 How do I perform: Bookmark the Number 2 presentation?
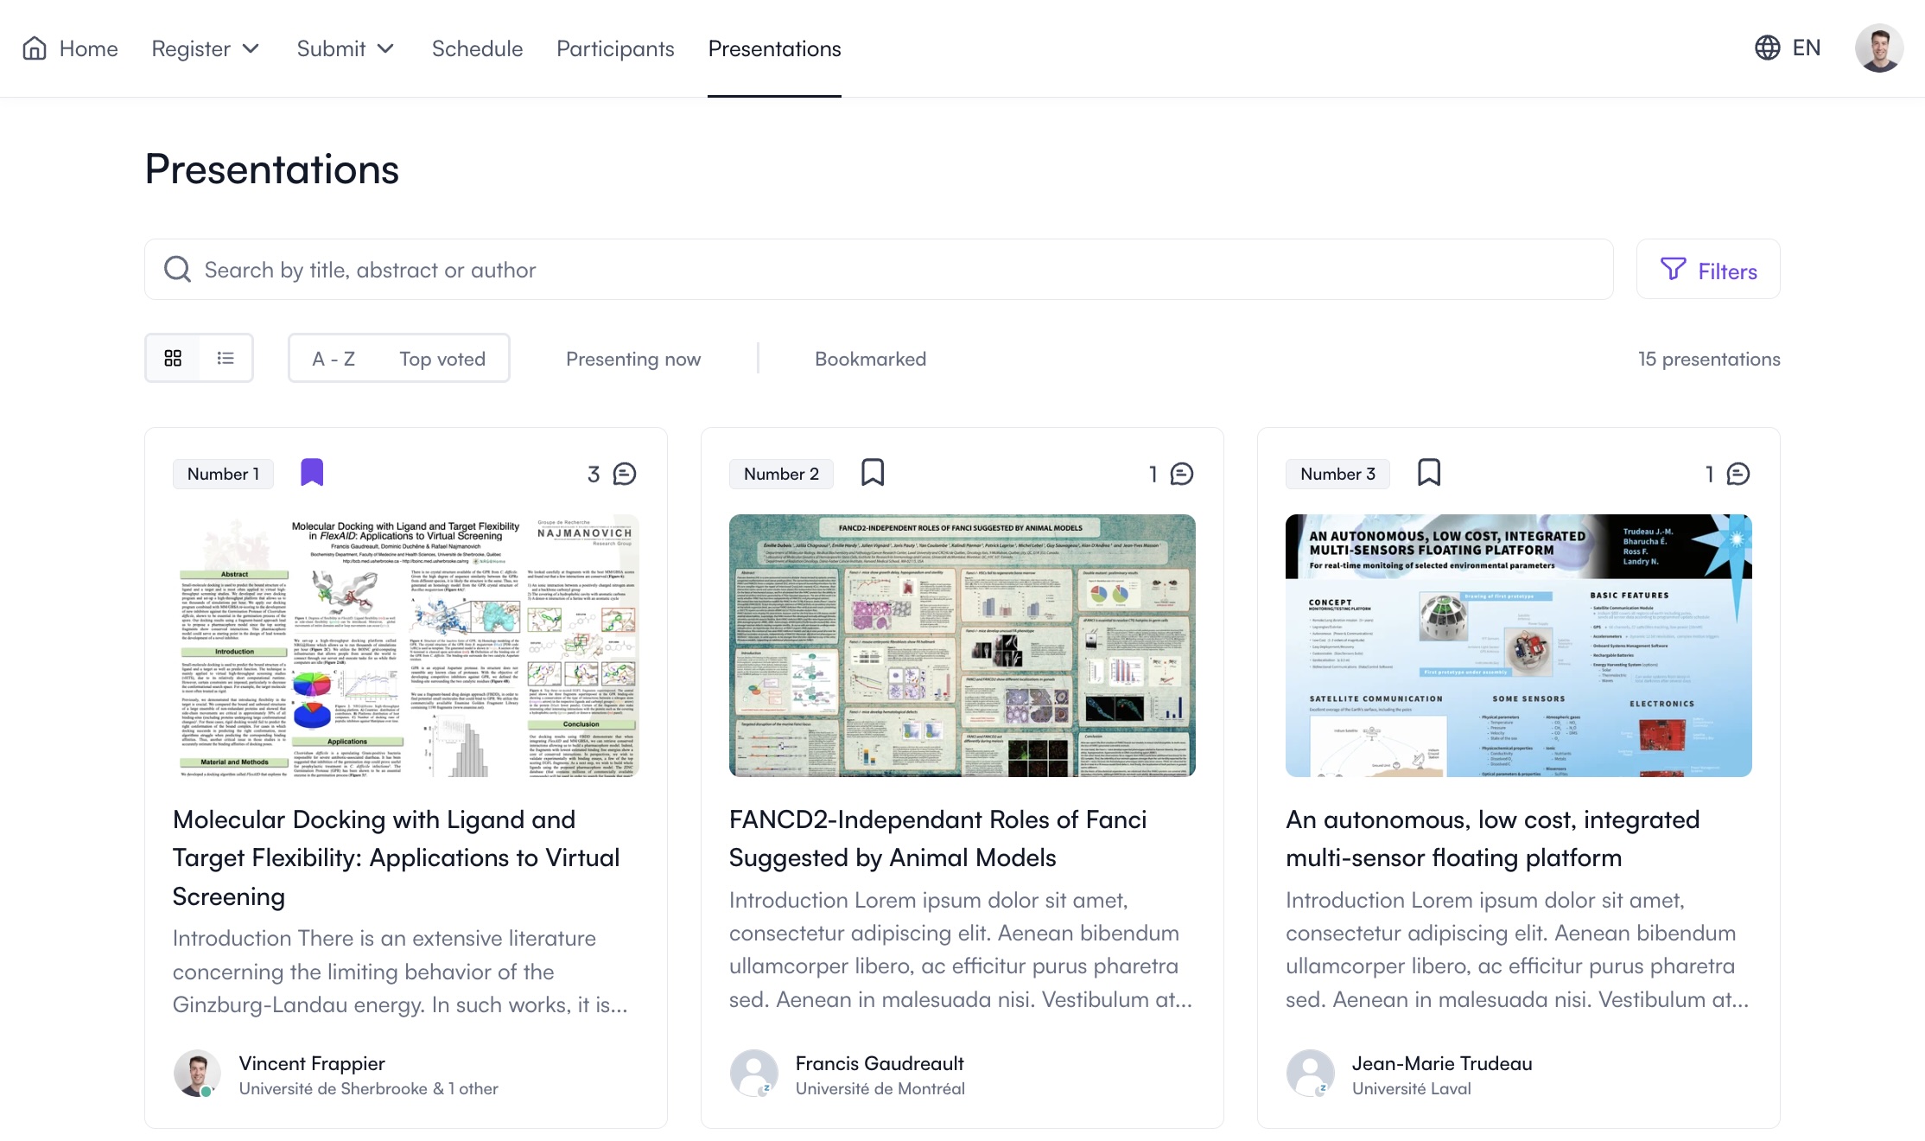point(873,473)
